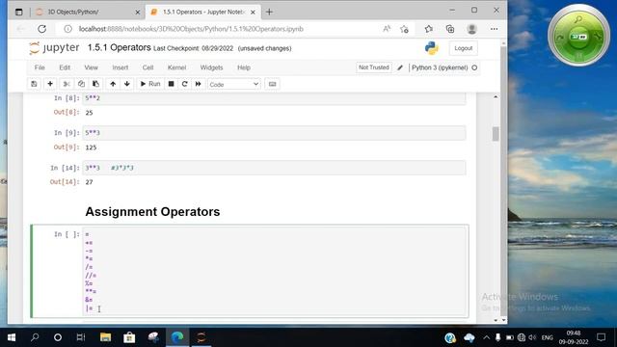This screenshot has width=617, height=347.
Task: Open the Jupyter app on taskbar
Action: tap(201, 337)
